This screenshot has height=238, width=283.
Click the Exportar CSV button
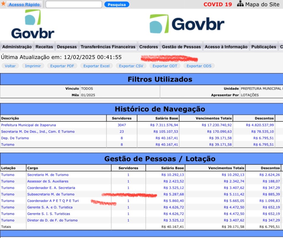(131, 66)
